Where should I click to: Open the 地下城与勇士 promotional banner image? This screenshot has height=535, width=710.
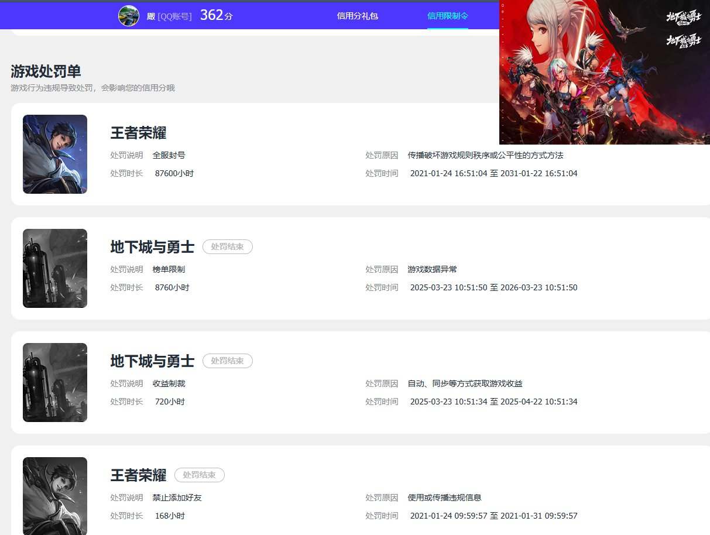(x=605, y=72)
